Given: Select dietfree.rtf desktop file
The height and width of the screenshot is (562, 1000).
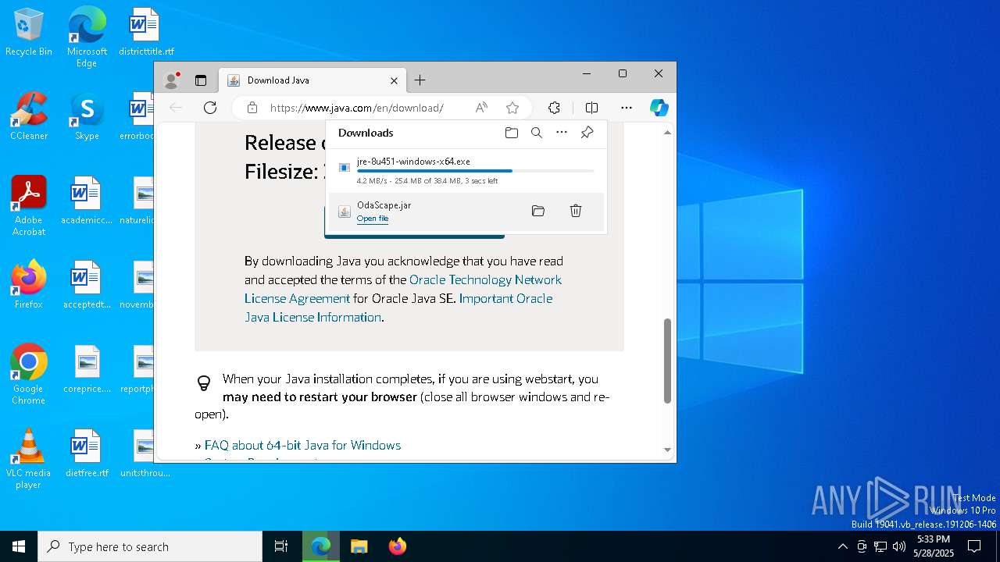Looking at the screenshot, I should coord(87,454).
